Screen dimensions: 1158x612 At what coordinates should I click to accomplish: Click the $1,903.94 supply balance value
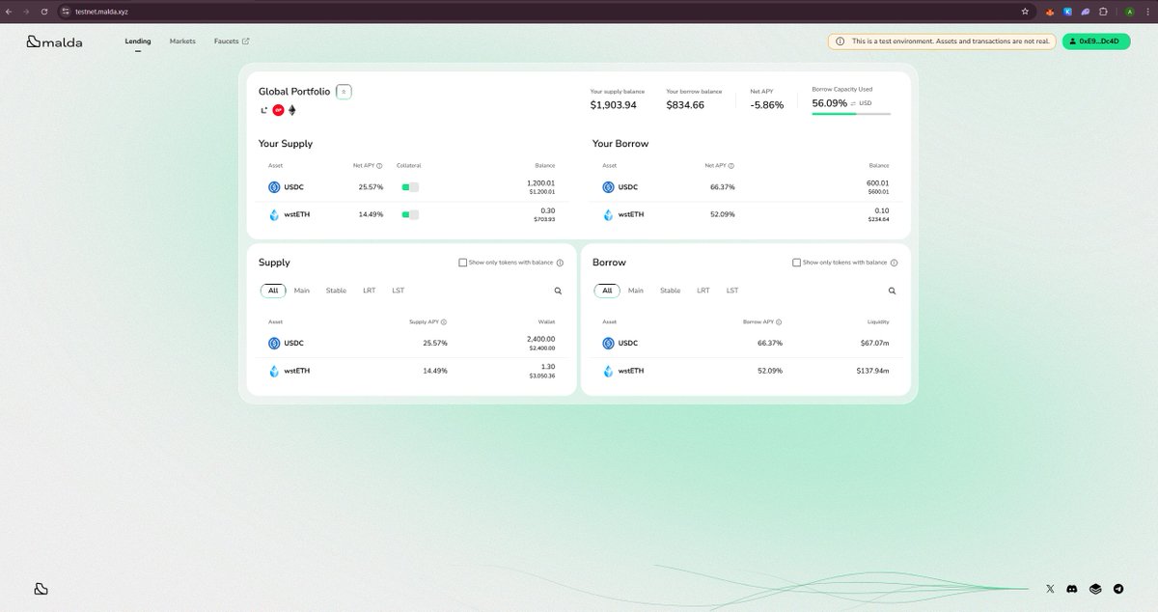tap(614, 105)
